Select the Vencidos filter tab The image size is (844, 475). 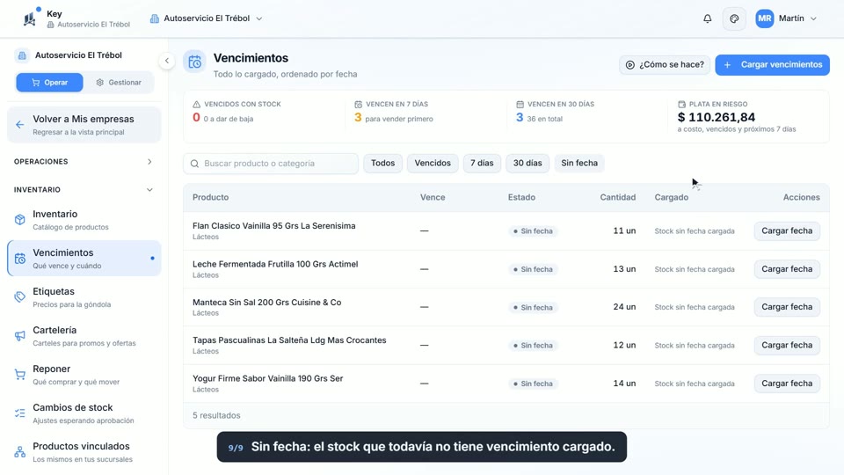[433, 164]
